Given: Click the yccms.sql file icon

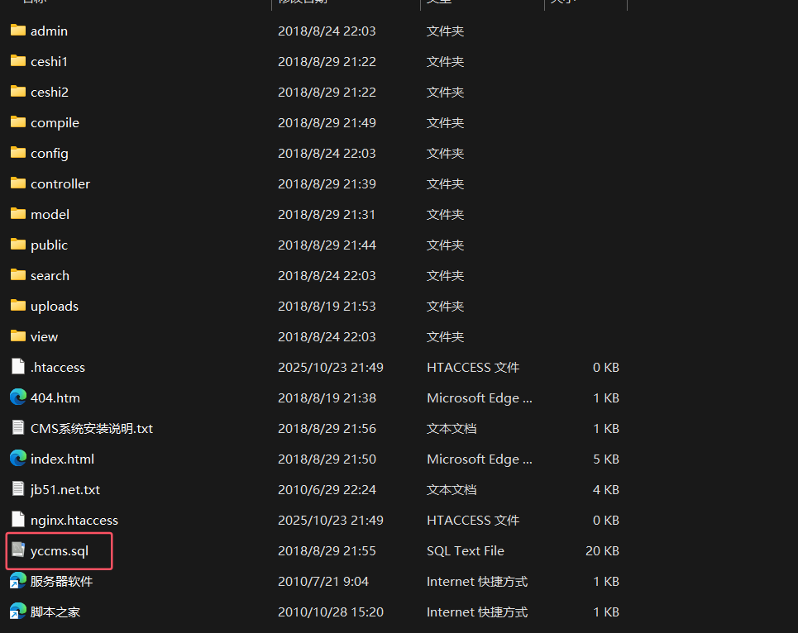Looking at the screenshot, I should [18, 551].
